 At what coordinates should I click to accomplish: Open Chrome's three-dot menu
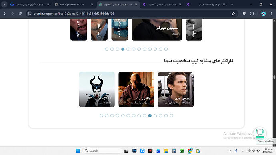pyautogui.click(x=271, y=14)
